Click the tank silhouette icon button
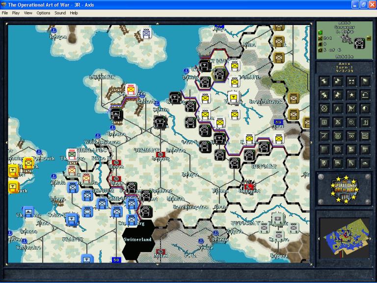Viewport: 377px width, 283px height. [365, 164]
